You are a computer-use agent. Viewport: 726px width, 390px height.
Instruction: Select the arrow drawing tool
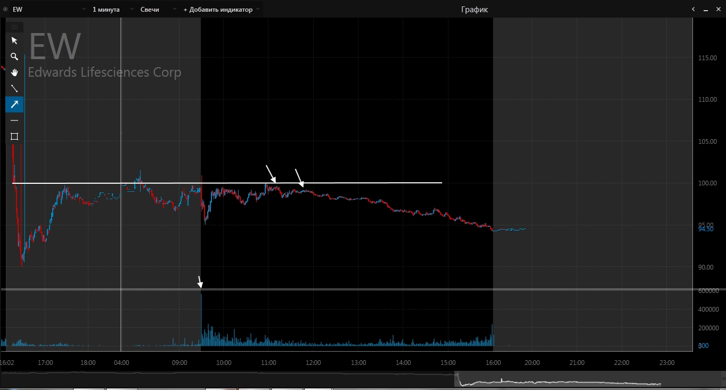click(x=14, y=104)
